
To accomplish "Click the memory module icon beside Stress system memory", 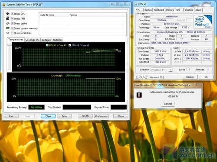I will 8,28.
